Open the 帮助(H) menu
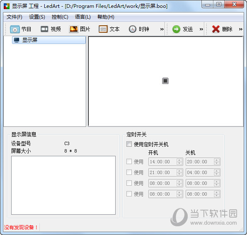Viewport: 247px width, 235px height. point(106,17)
